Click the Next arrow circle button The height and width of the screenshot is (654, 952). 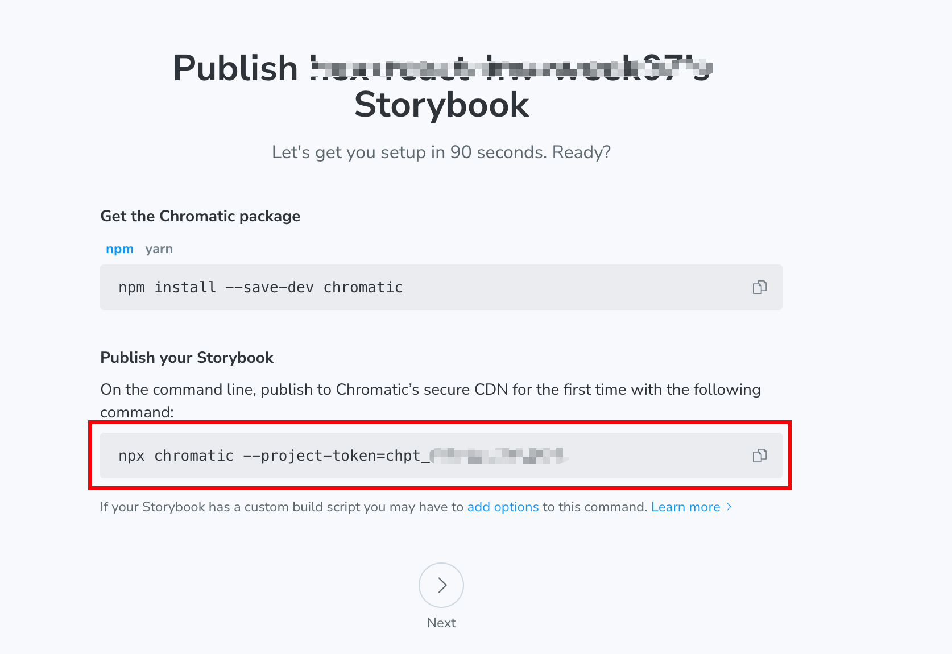[x=441, y=585]
